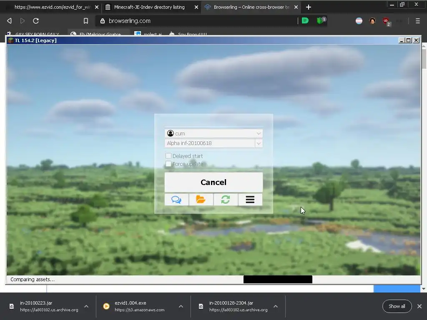Click the Comparing assets status text
Viewport: 427px width, 320px height.
[x=33, y=280]
